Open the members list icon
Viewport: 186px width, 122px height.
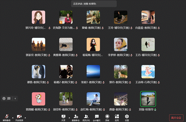(86, 117)
